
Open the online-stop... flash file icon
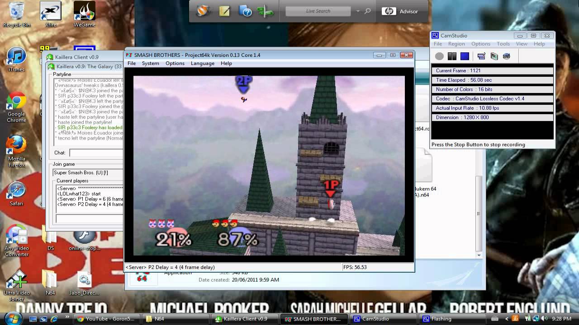85,239
